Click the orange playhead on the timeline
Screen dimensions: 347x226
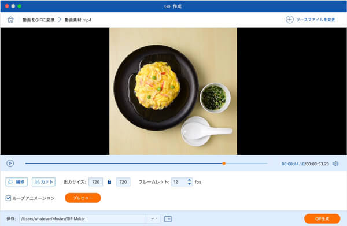click(224, 164)
